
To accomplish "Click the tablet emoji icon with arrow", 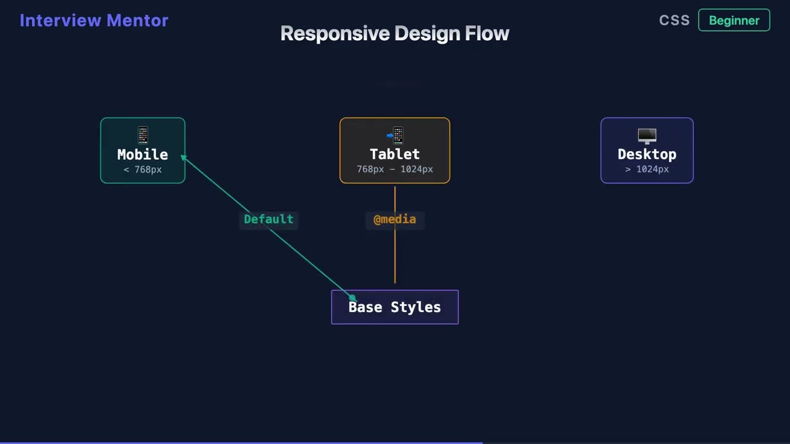I will point(395,135).
